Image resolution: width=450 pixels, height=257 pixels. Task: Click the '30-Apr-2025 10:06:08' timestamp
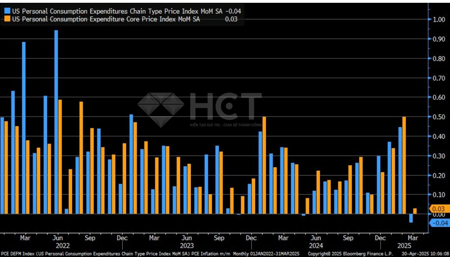[x=425, y=254]
